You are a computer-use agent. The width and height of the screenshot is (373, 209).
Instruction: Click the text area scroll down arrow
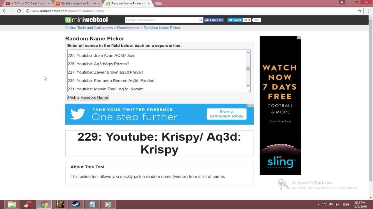tap(248, 86)
